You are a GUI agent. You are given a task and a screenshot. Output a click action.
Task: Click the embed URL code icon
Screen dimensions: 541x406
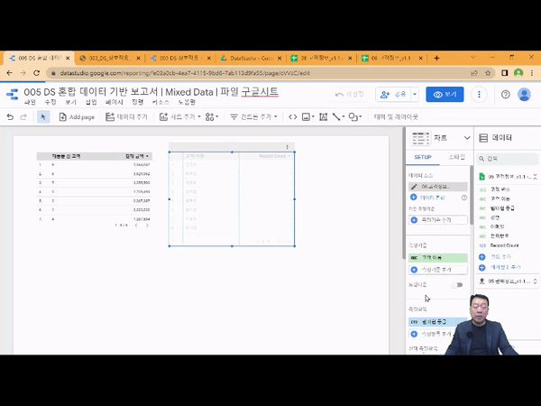pos(293,116)
